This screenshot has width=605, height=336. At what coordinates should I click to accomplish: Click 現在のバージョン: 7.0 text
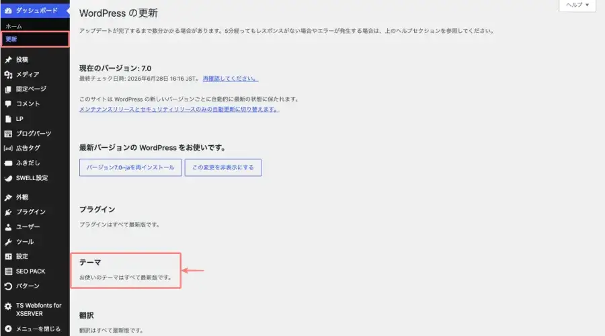(116, 69)
